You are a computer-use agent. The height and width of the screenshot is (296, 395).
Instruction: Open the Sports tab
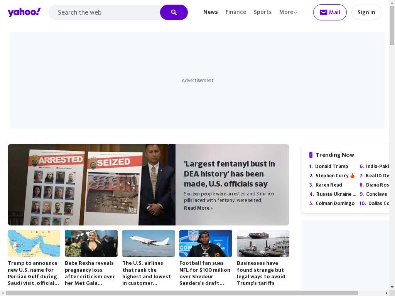(262, 12)
